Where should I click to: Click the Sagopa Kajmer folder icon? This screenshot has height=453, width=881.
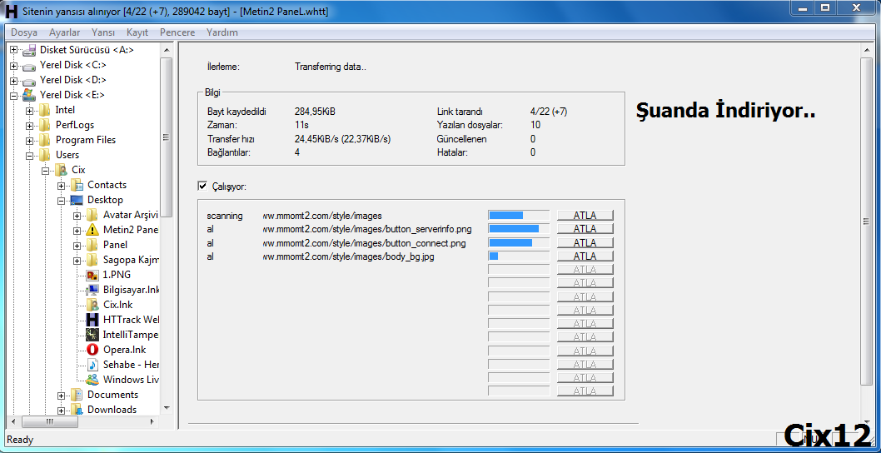(92, 260)
